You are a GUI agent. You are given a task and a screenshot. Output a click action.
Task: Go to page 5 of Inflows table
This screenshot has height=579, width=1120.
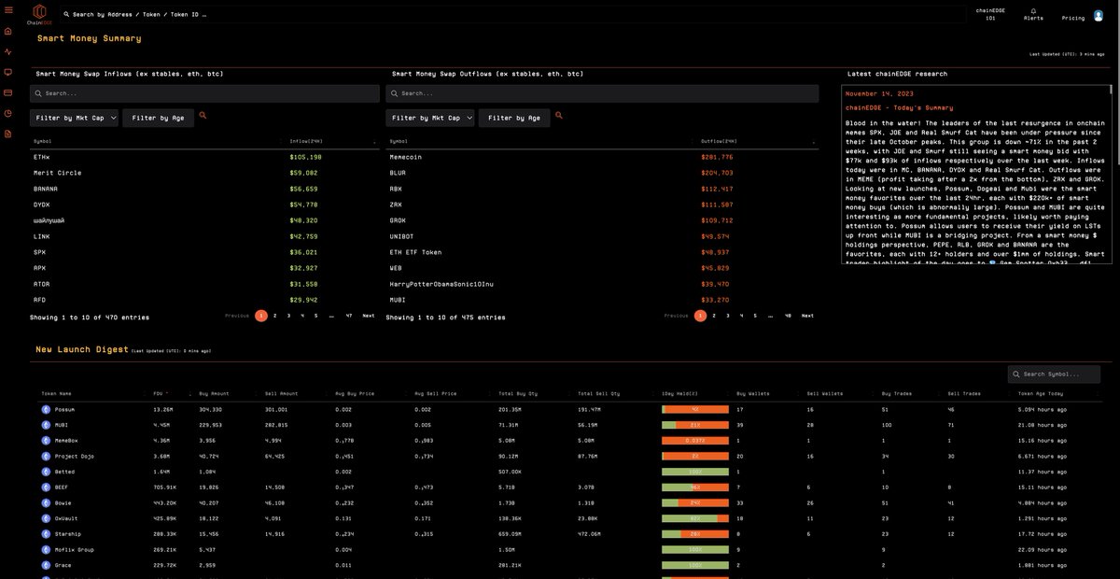click(315, 316)
